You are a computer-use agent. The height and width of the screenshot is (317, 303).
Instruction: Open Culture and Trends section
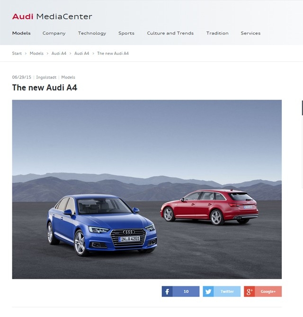170,33
